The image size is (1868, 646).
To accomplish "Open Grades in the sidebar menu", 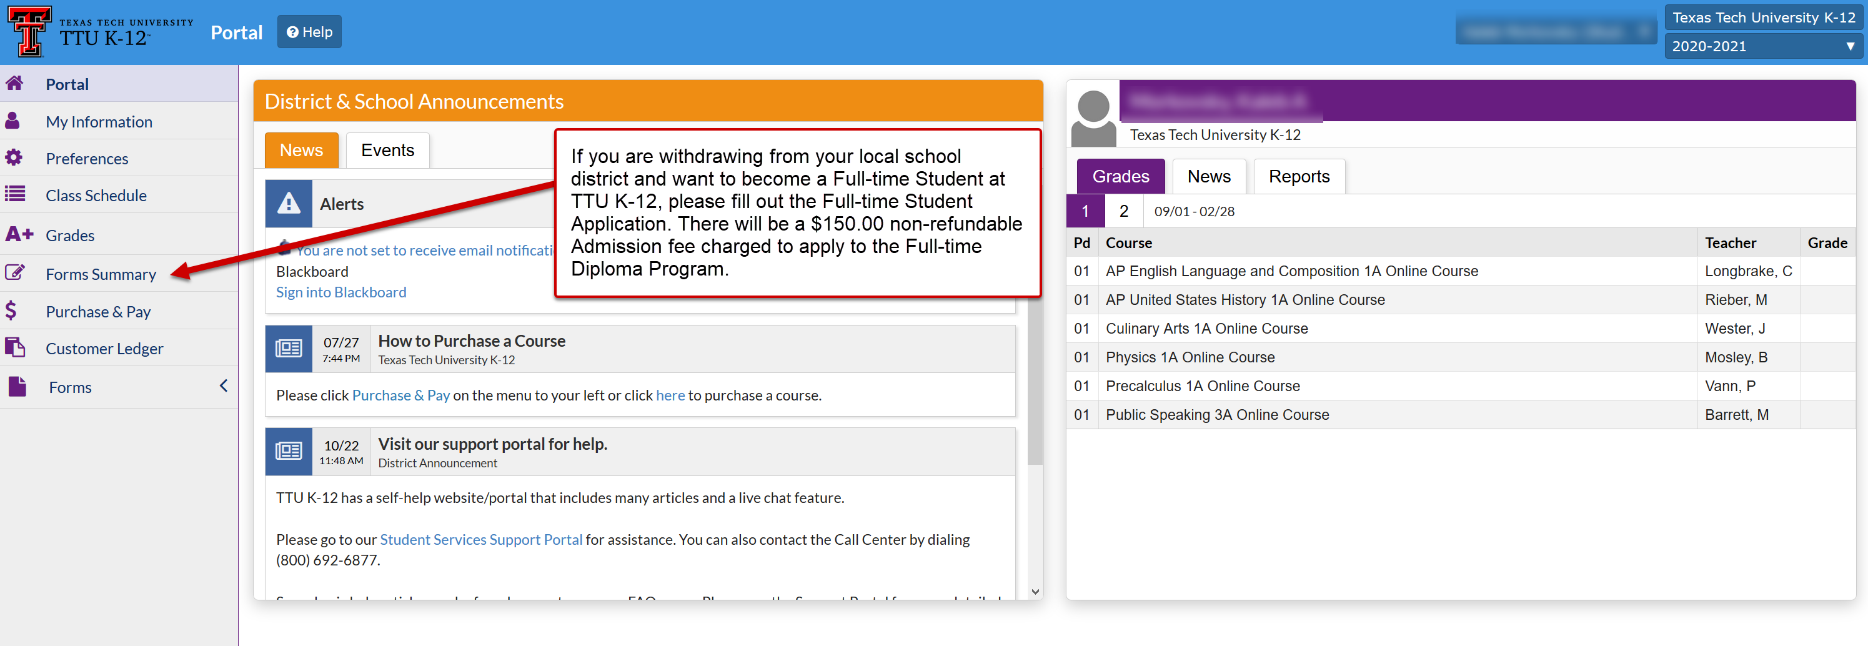I will click(119, 235).
